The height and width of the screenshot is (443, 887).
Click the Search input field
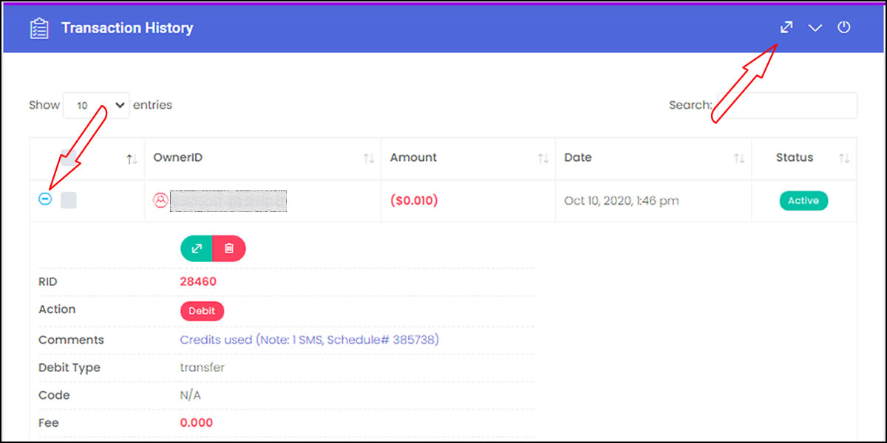point(786,106)
